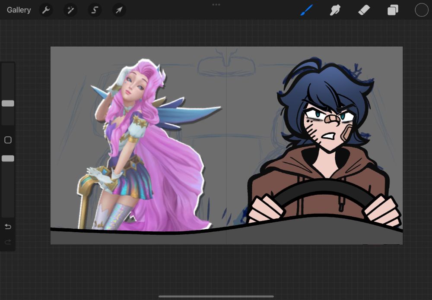This screenshot has height=300, width=432.
Task: Select the Smudge finger tool
Action: point(335,10)
